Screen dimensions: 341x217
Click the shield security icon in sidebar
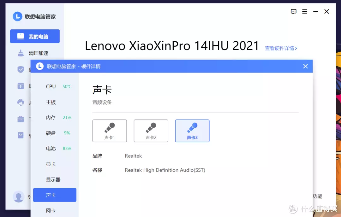21,69
